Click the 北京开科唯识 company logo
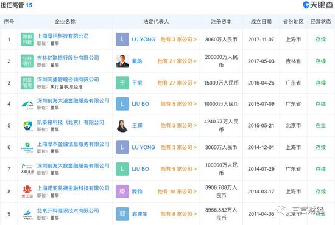Image resolution: width=335 pixels, height=225 pixels. coord(27,214)
